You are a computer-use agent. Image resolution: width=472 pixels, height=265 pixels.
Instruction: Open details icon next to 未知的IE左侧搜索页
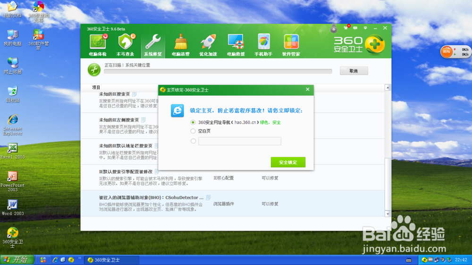(x=143, y=120)
